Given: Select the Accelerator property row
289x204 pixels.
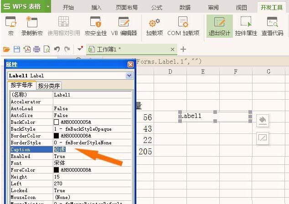Looking at the screenshot, I should pyautogui.click(x=71, y=102).
